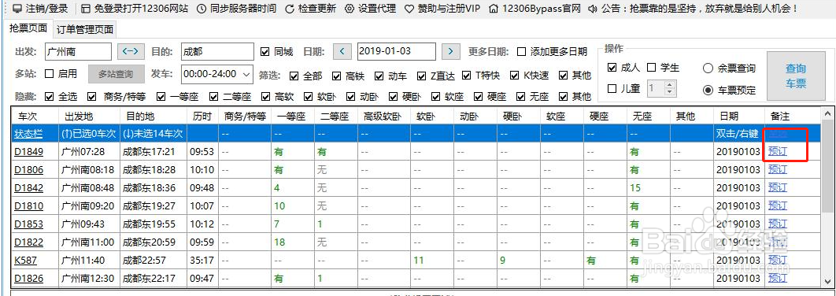Toggle 高铁 filter checkbox
Screen dimensions: 836x296
336,76
